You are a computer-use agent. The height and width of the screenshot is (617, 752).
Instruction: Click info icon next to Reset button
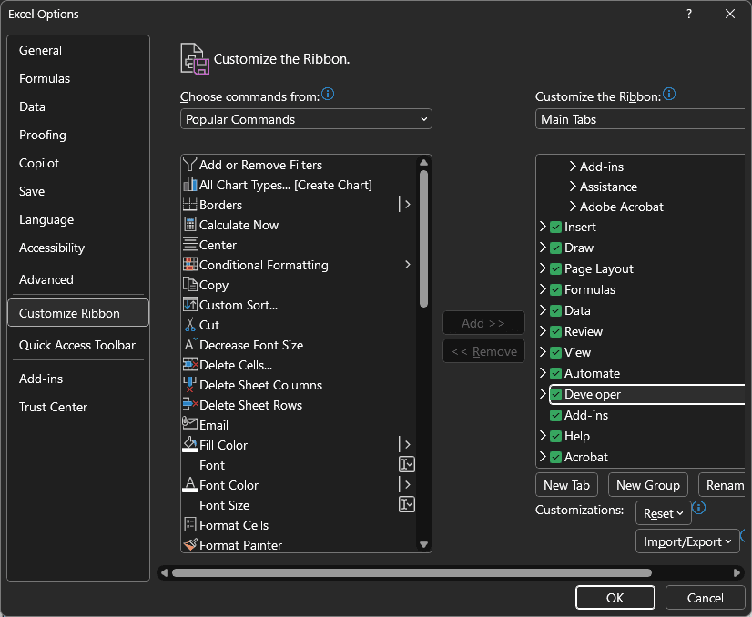click(699, 507)
